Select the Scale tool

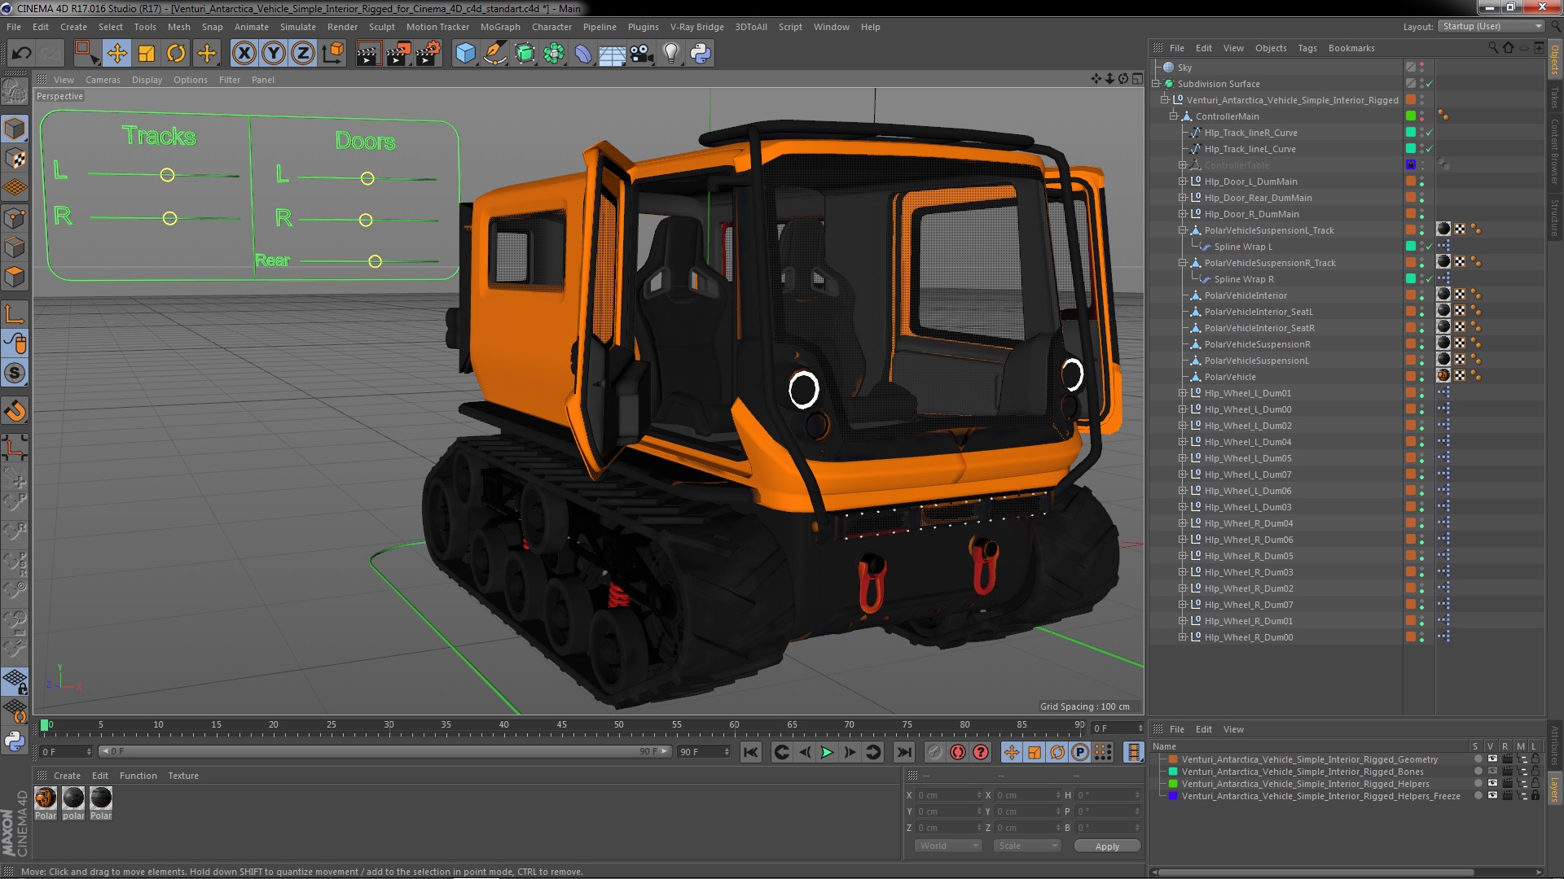point(147,54)
